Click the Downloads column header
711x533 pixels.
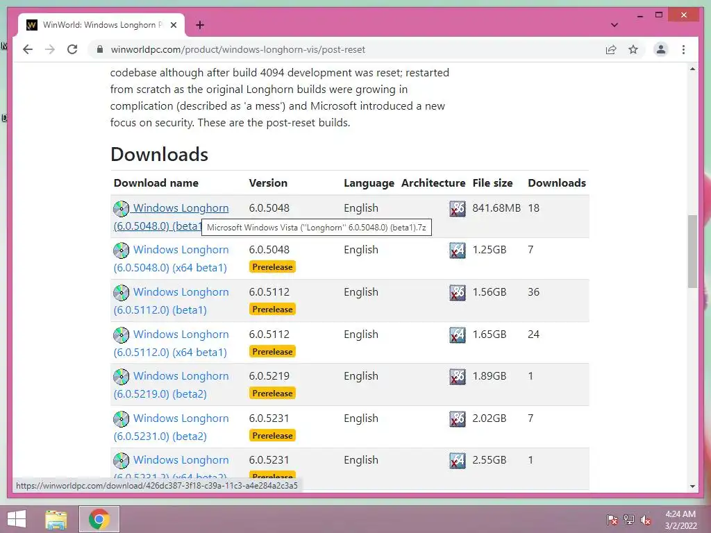(x=557, y=183)
